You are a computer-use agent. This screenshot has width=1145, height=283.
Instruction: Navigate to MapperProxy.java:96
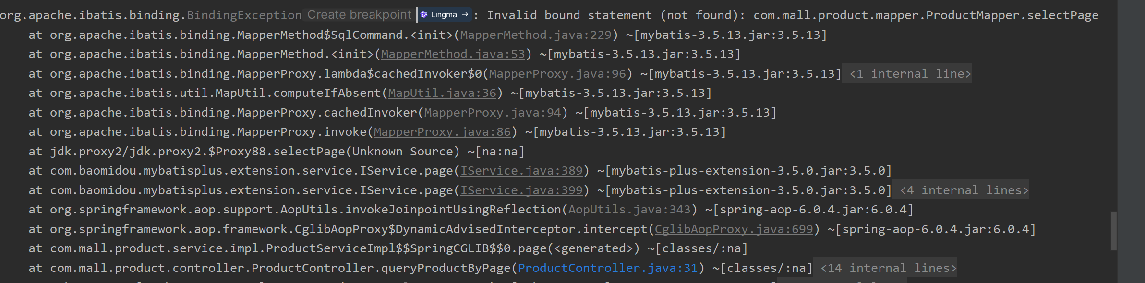[x=557, y=74]
